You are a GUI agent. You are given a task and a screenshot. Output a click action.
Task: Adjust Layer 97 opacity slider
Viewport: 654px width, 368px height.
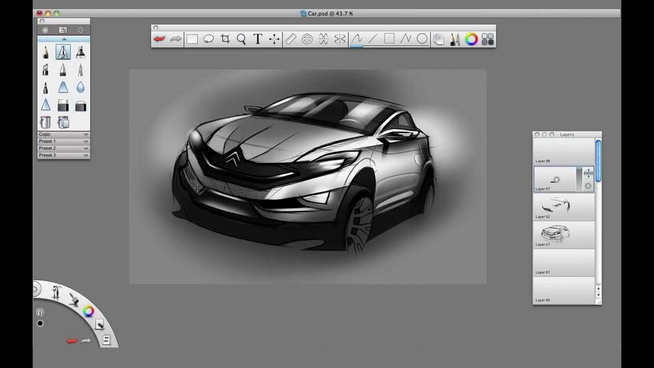click(x=579, y=179)
